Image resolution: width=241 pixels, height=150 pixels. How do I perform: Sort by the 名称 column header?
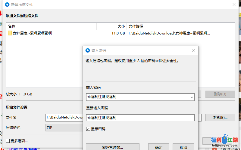click(51, 26)
